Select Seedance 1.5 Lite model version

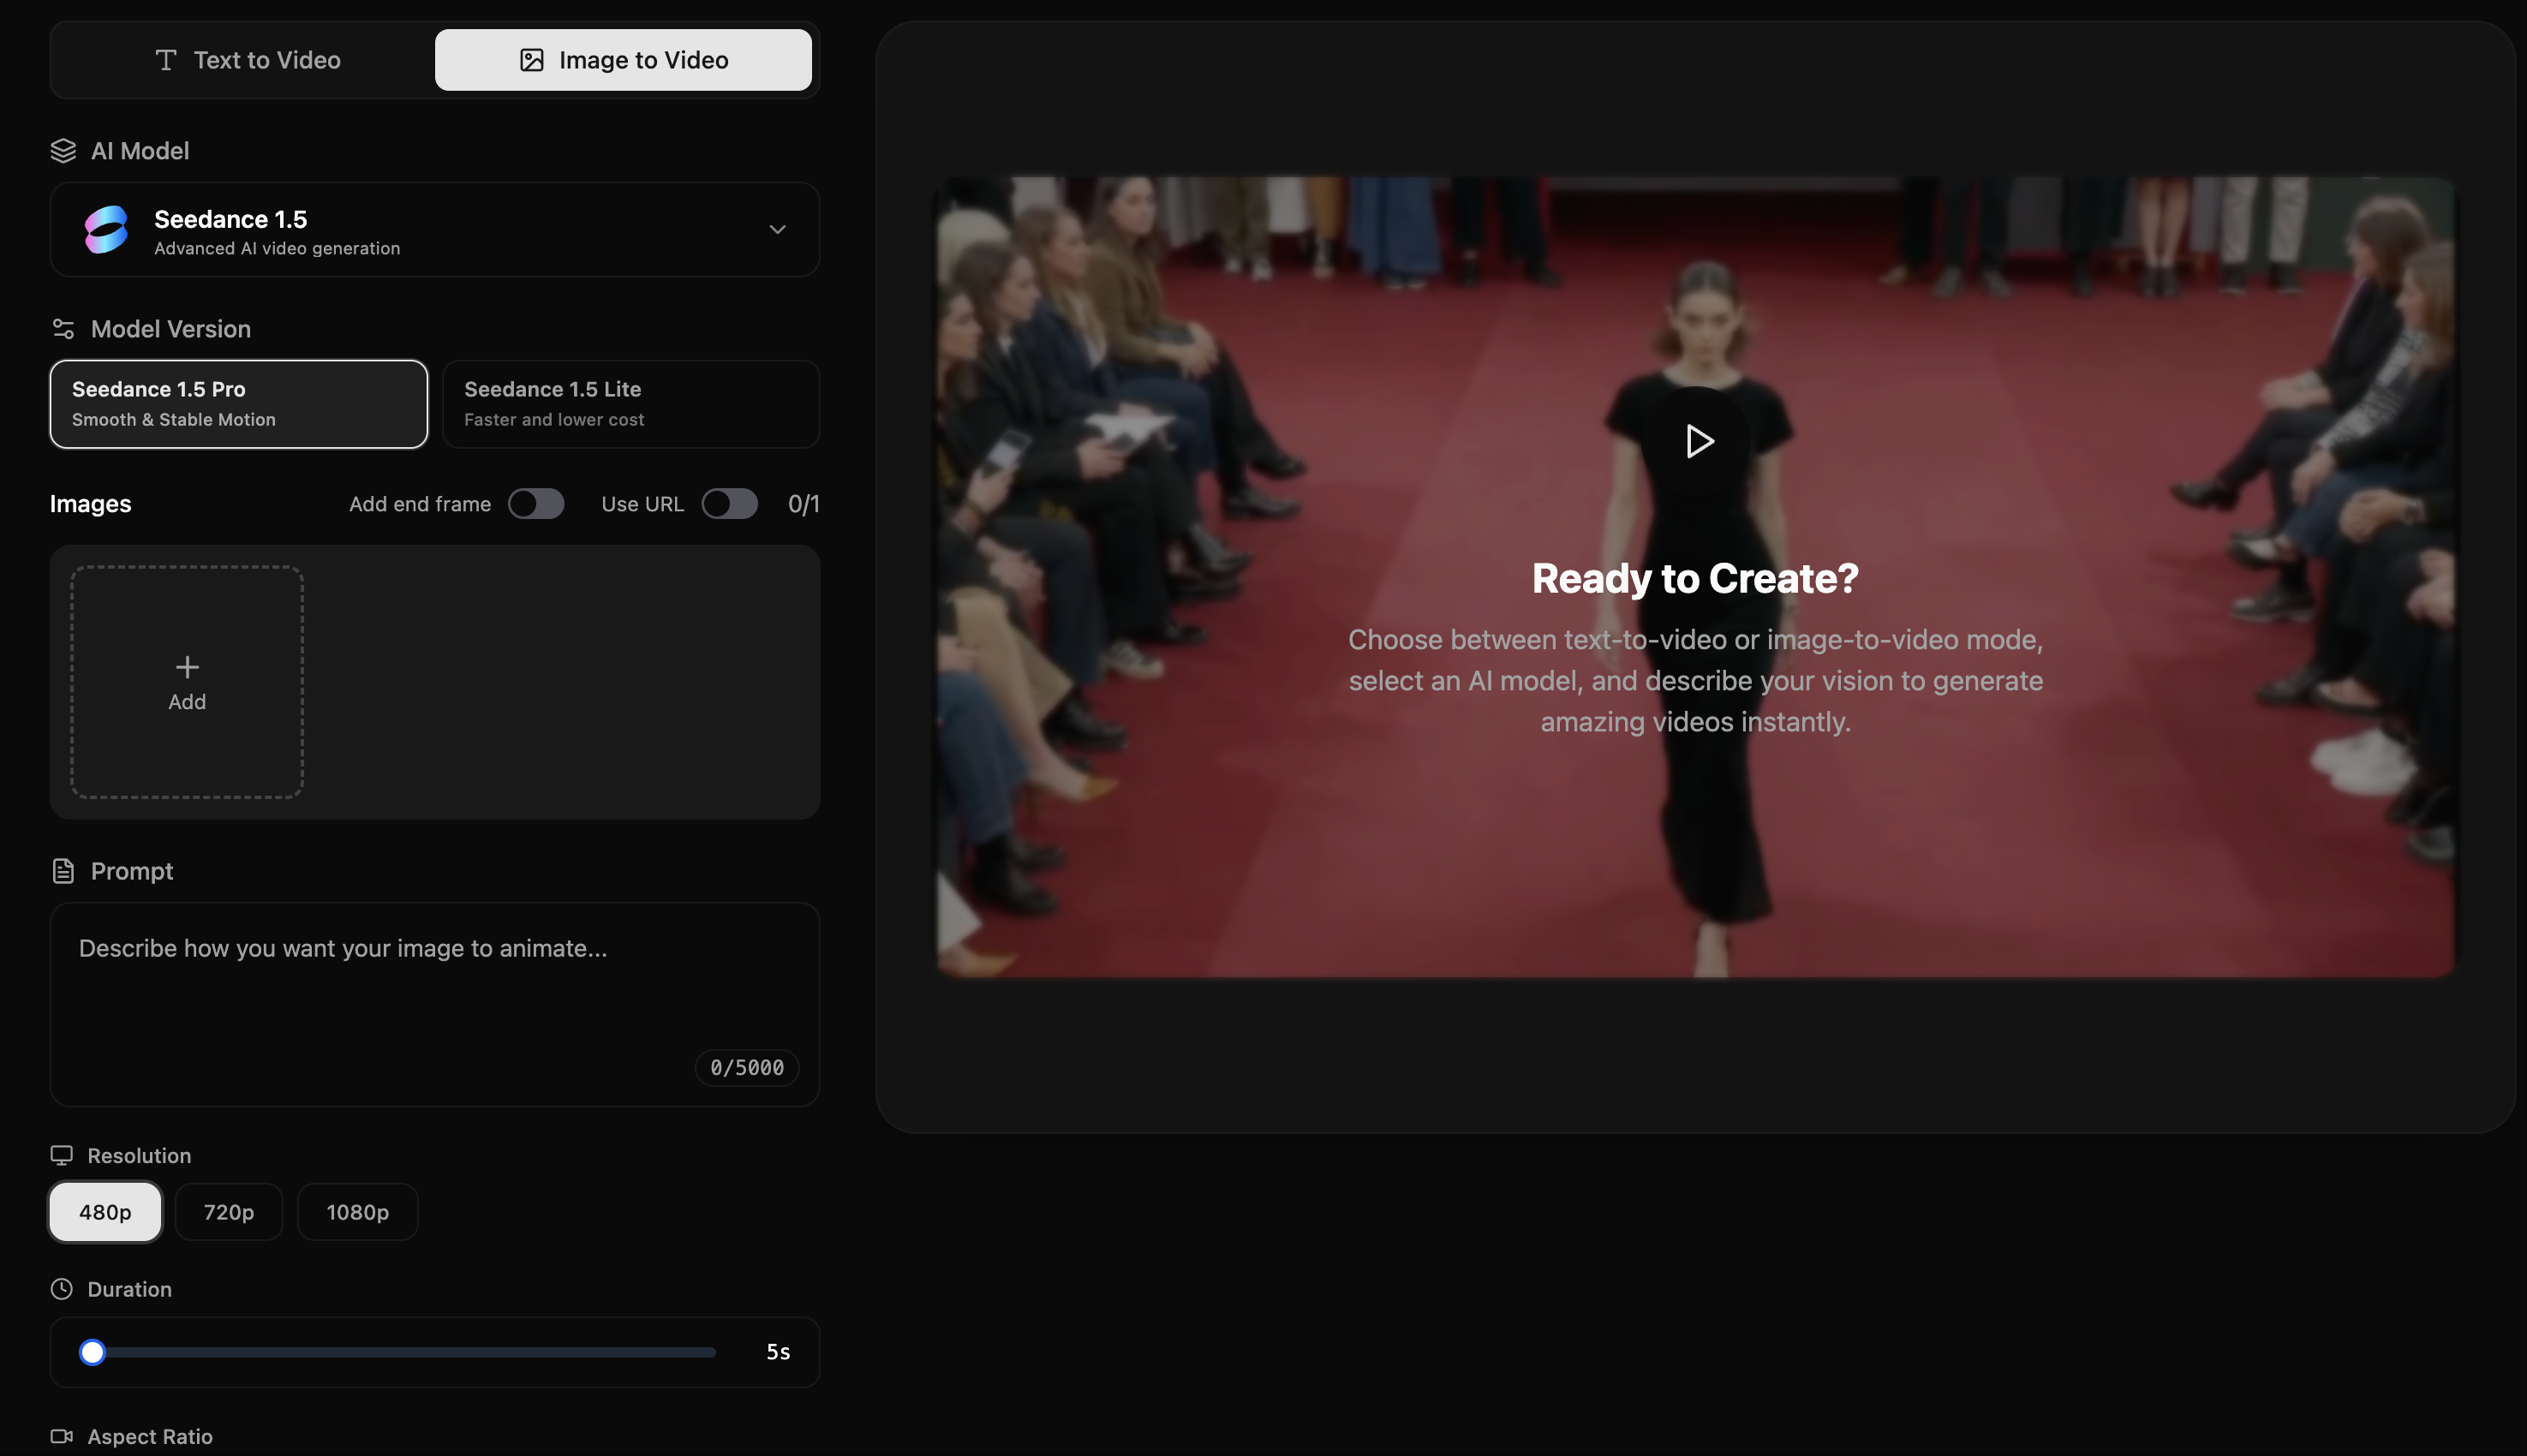(x=631, y=404)
